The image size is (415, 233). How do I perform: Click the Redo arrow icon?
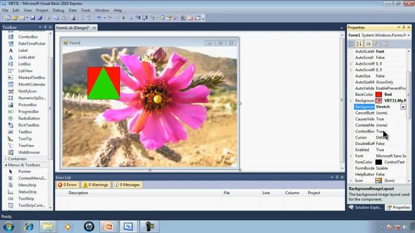[x=110, y=18]
